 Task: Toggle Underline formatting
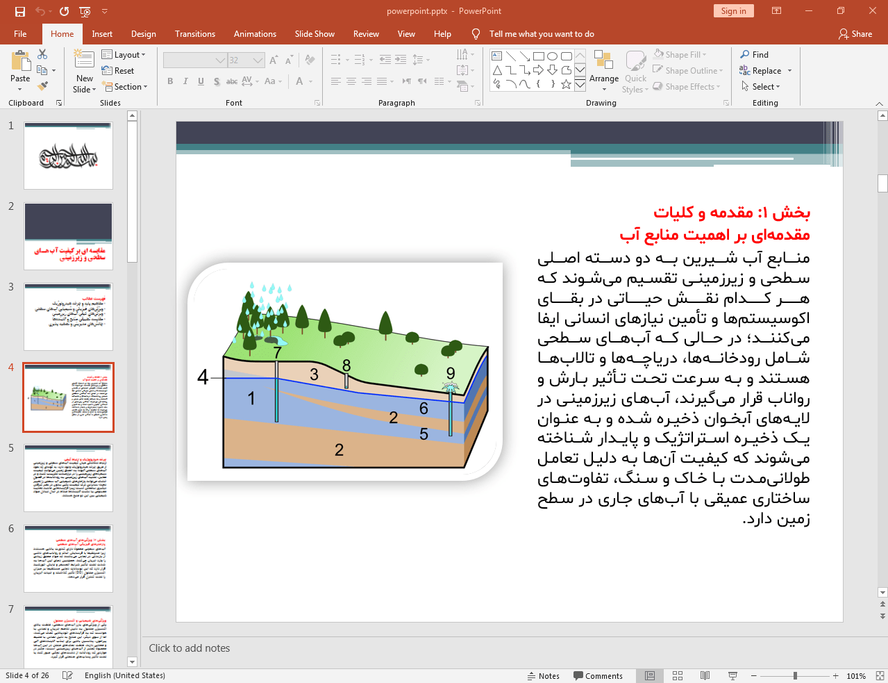coord(201,81)
